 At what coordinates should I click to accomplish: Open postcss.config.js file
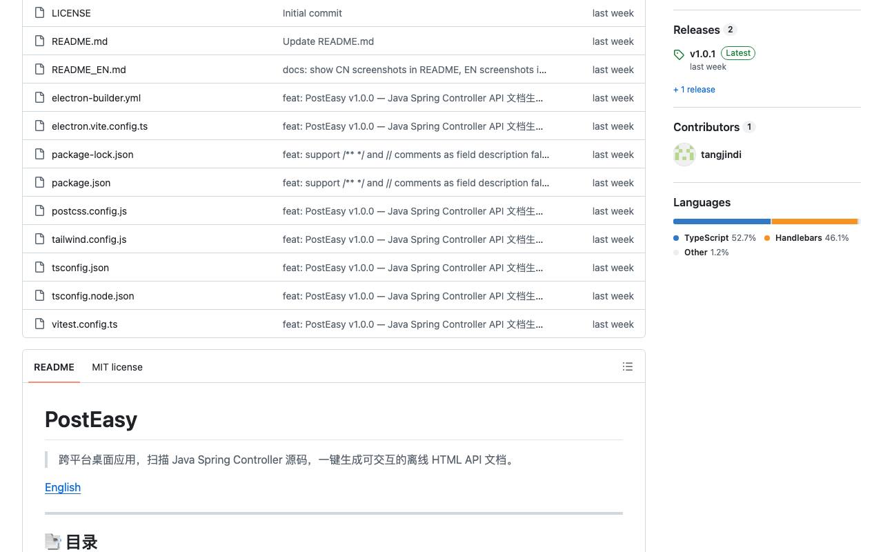click(x=89, y=211)
